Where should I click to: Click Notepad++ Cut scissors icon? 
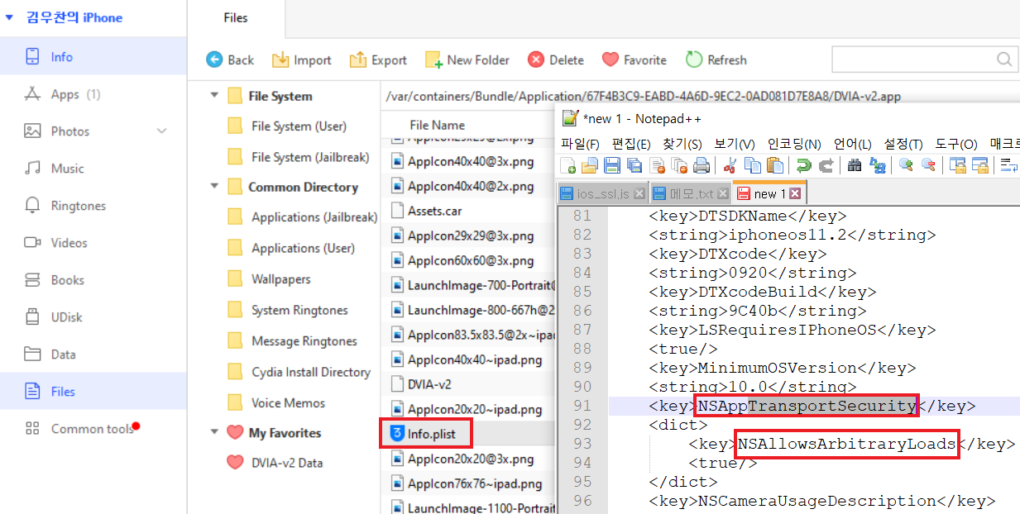coord(730,165)
